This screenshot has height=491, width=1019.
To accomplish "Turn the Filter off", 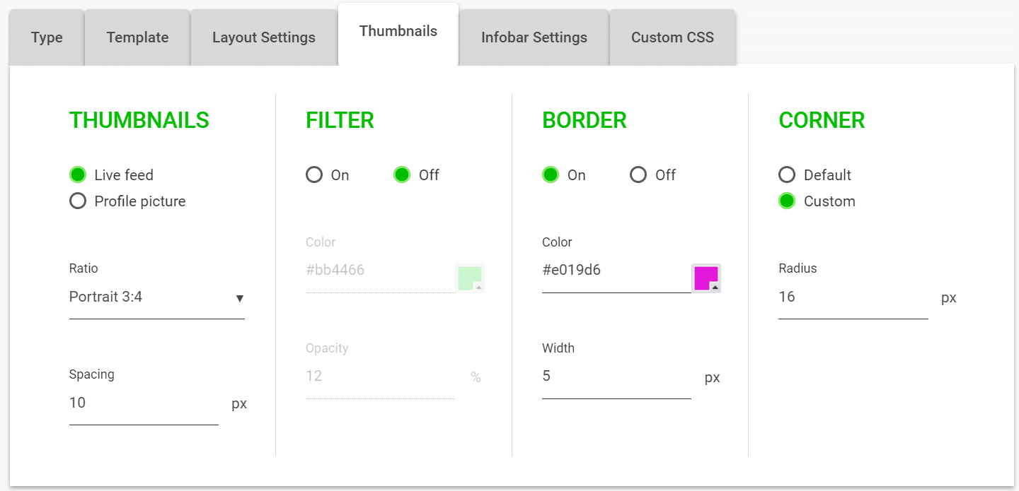I will 402,174.
